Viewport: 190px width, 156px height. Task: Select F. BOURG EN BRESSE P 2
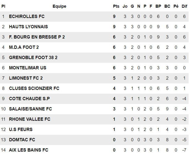37,37
